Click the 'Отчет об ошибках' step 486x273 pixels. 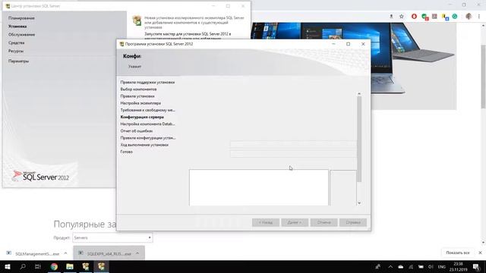tap(137, 131)
